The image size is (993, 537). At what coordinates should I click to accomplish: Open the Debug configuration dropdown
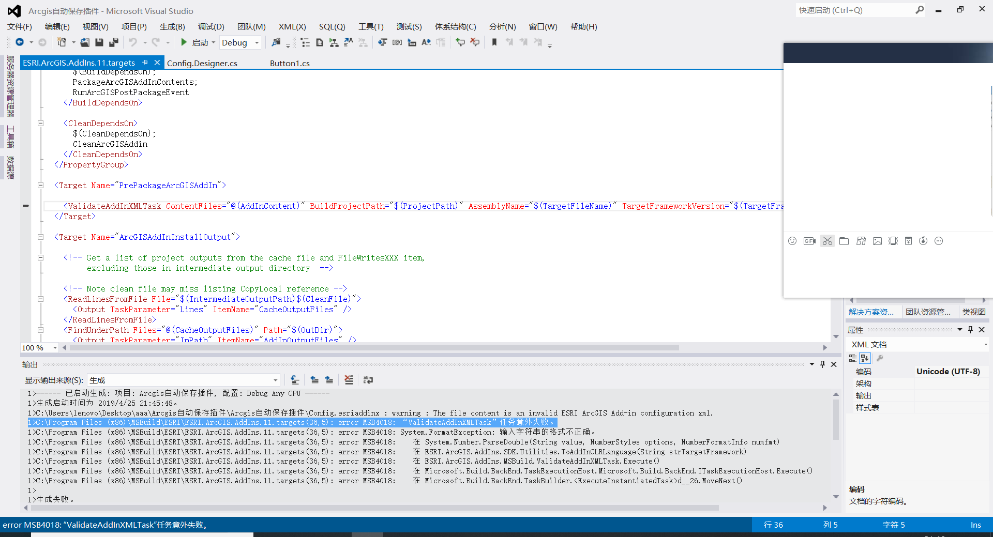click(257, 43)
